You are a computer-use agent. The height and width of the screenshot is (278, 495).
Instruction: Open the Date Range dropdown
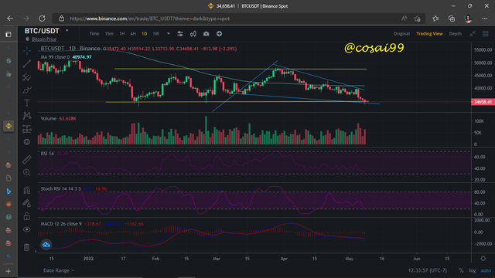(59, 270)
